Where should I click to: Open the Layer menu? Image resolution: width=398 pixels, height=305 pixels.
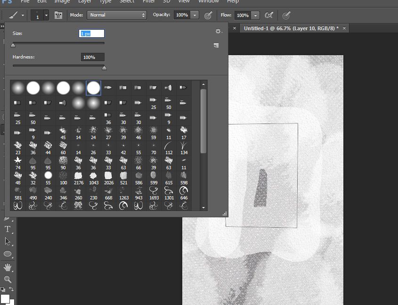[x=85, y=1]
